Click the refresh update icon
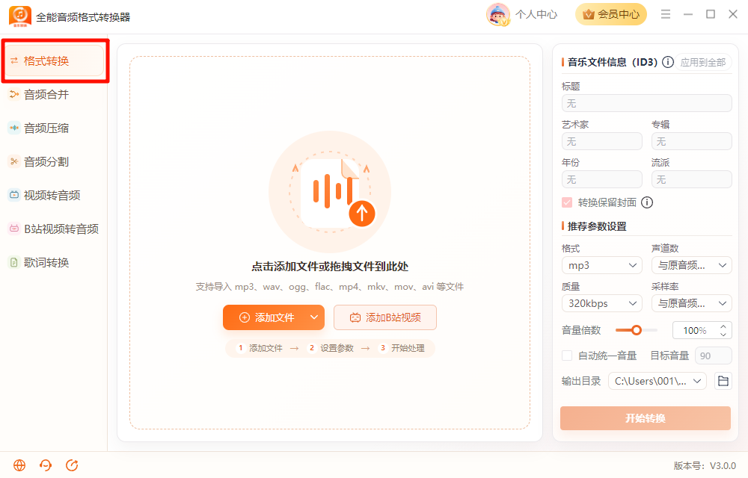The height and width of the screenshot is (478, 748). (72, 465)
